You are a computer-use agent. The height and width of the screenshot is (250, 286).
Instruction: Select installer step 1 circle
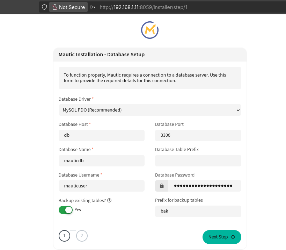pos(64,236)
